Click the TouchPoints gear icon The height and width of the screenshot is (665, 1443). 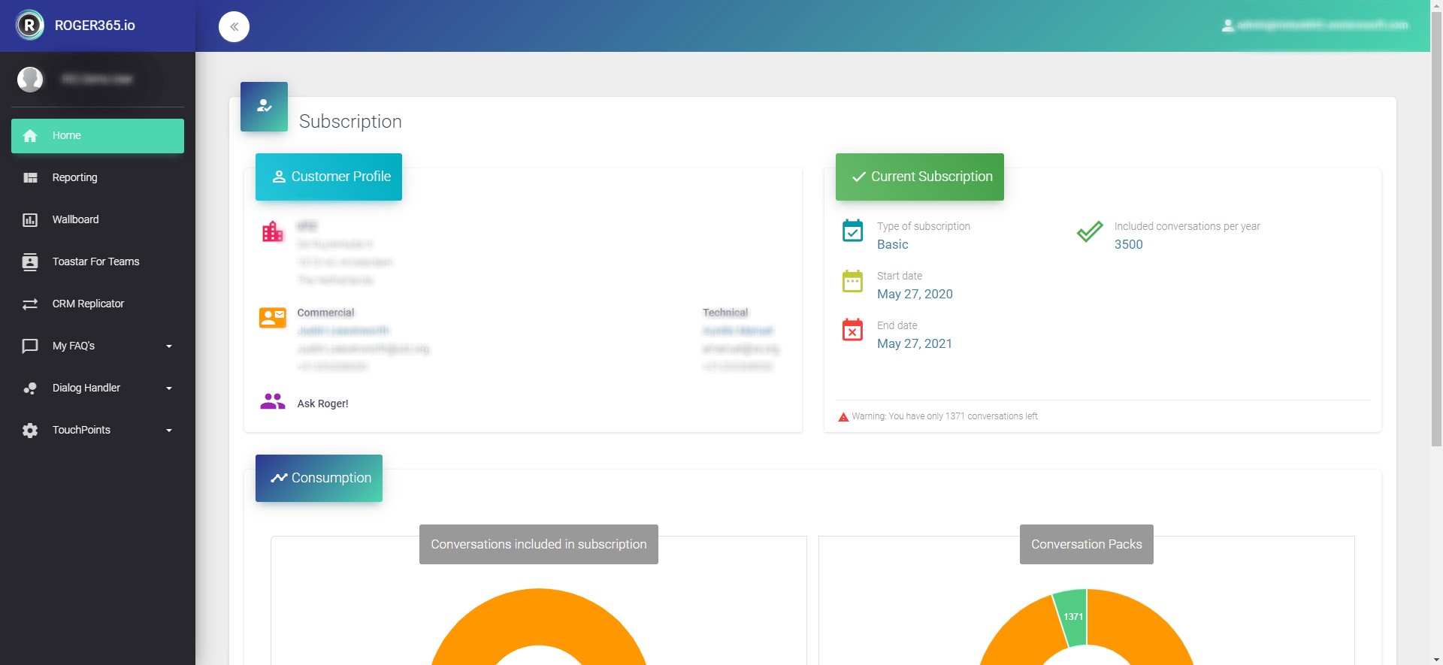click(30, 431)
